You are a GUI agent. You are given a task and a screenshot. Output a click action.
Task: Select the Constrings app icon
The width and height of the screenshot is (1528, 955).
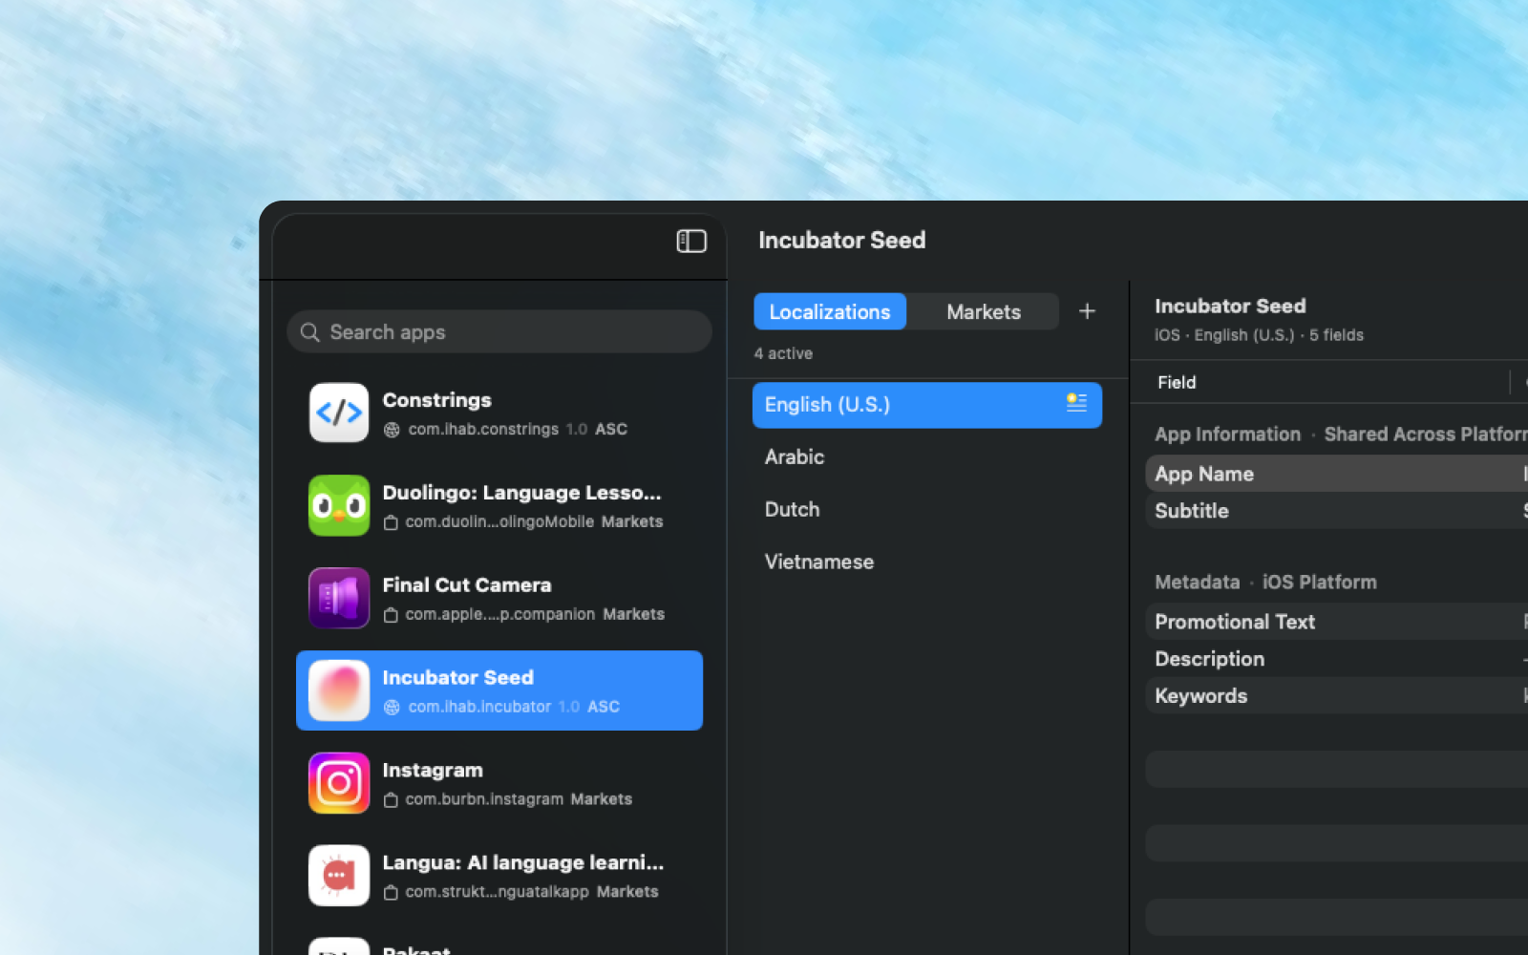339,413
